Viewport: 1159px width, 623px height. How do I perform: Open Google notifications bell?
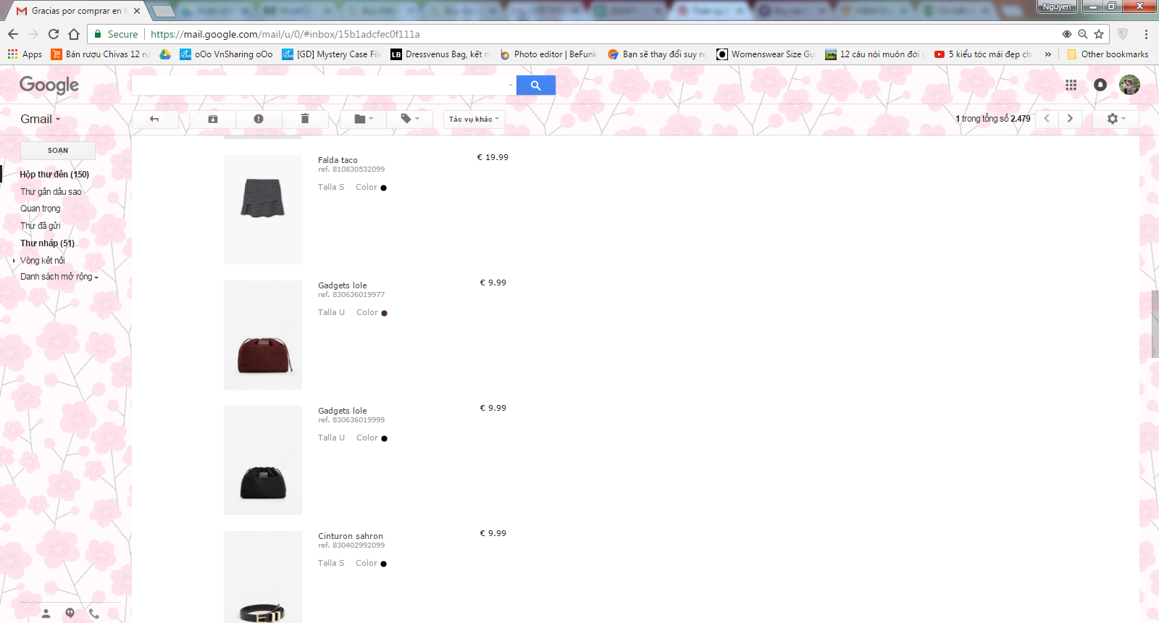pyautogui.click(x=1100, y=85)
